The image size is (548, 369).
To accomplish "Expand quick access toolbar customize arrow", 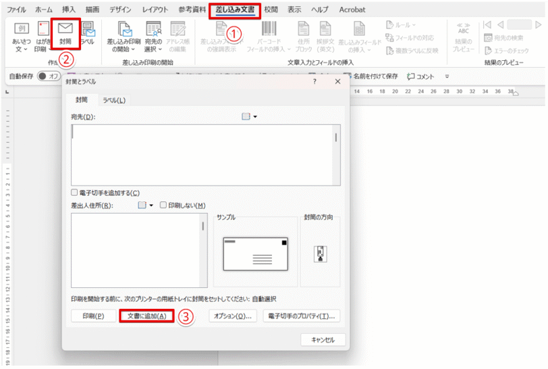I will [x=447, y=76].
